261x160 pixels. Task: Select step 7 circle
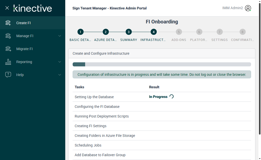(219, 32)
